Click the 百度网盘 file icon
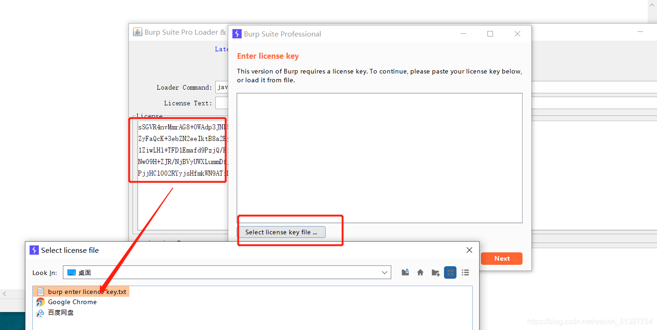 (40, 312)
